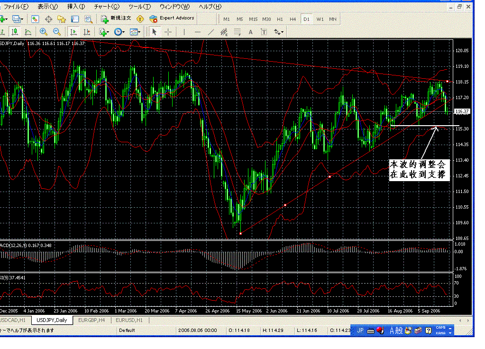Click the language bar help icon
This screenshot has height=349, width=485.
click(x=429, y=331)
